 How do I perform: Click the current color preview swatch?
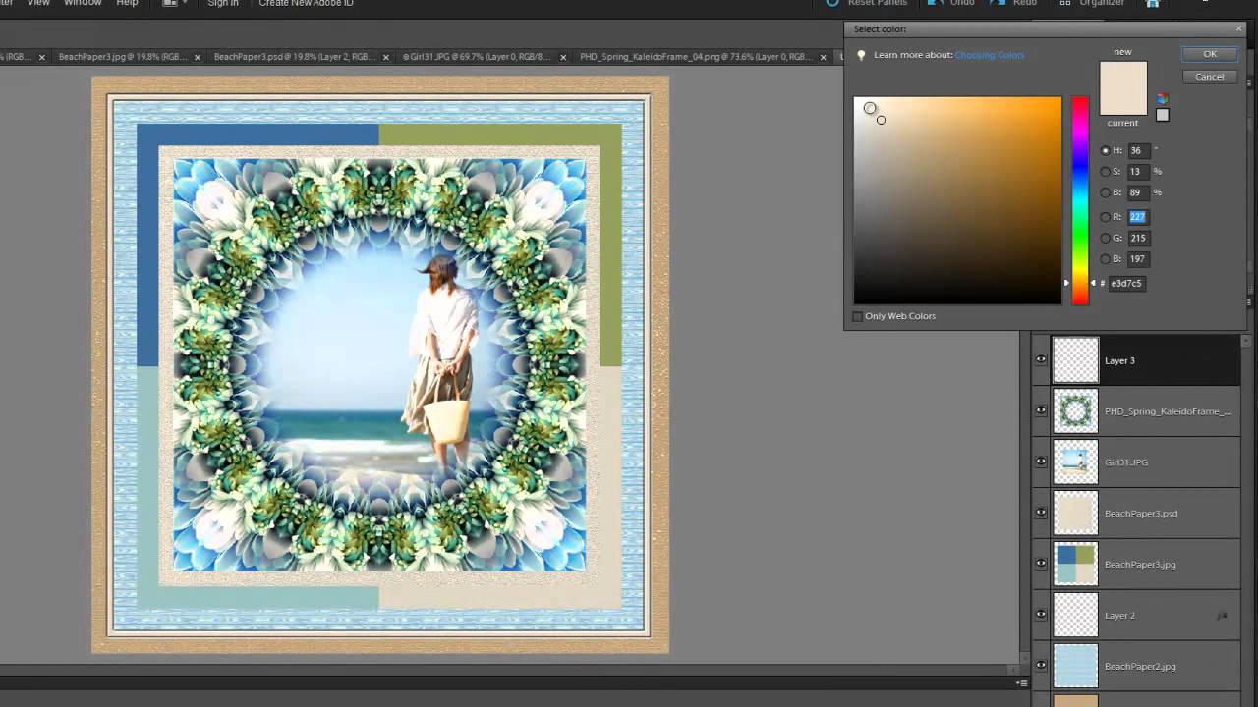[1123, 102]
